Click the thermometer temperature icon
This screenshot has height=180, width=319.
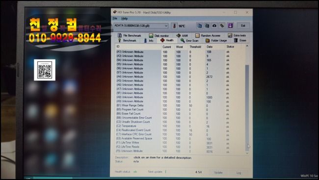(x=174, y=26)
